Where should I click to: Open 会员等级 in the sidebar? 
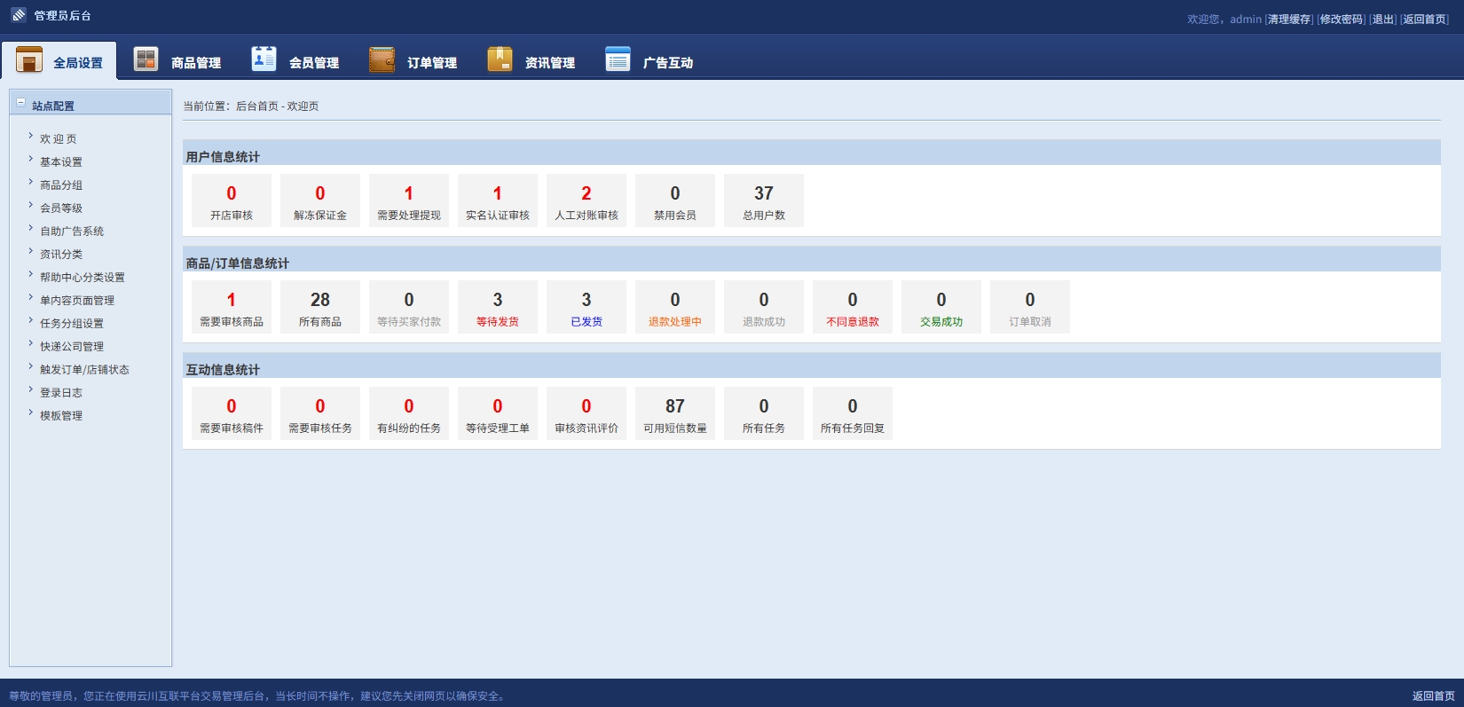(x=61, y=208)
